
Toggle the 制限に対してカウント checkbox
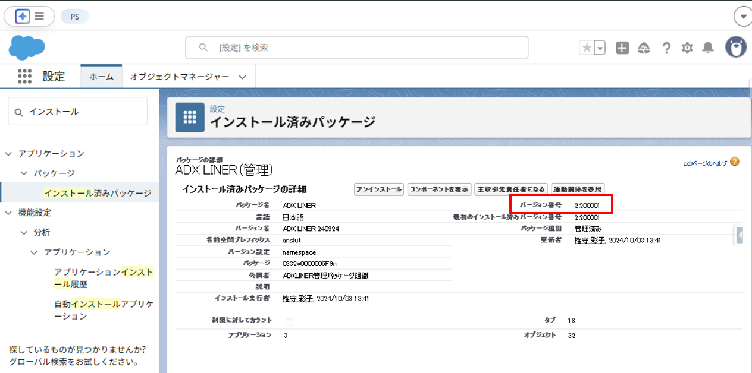(289, 322)
